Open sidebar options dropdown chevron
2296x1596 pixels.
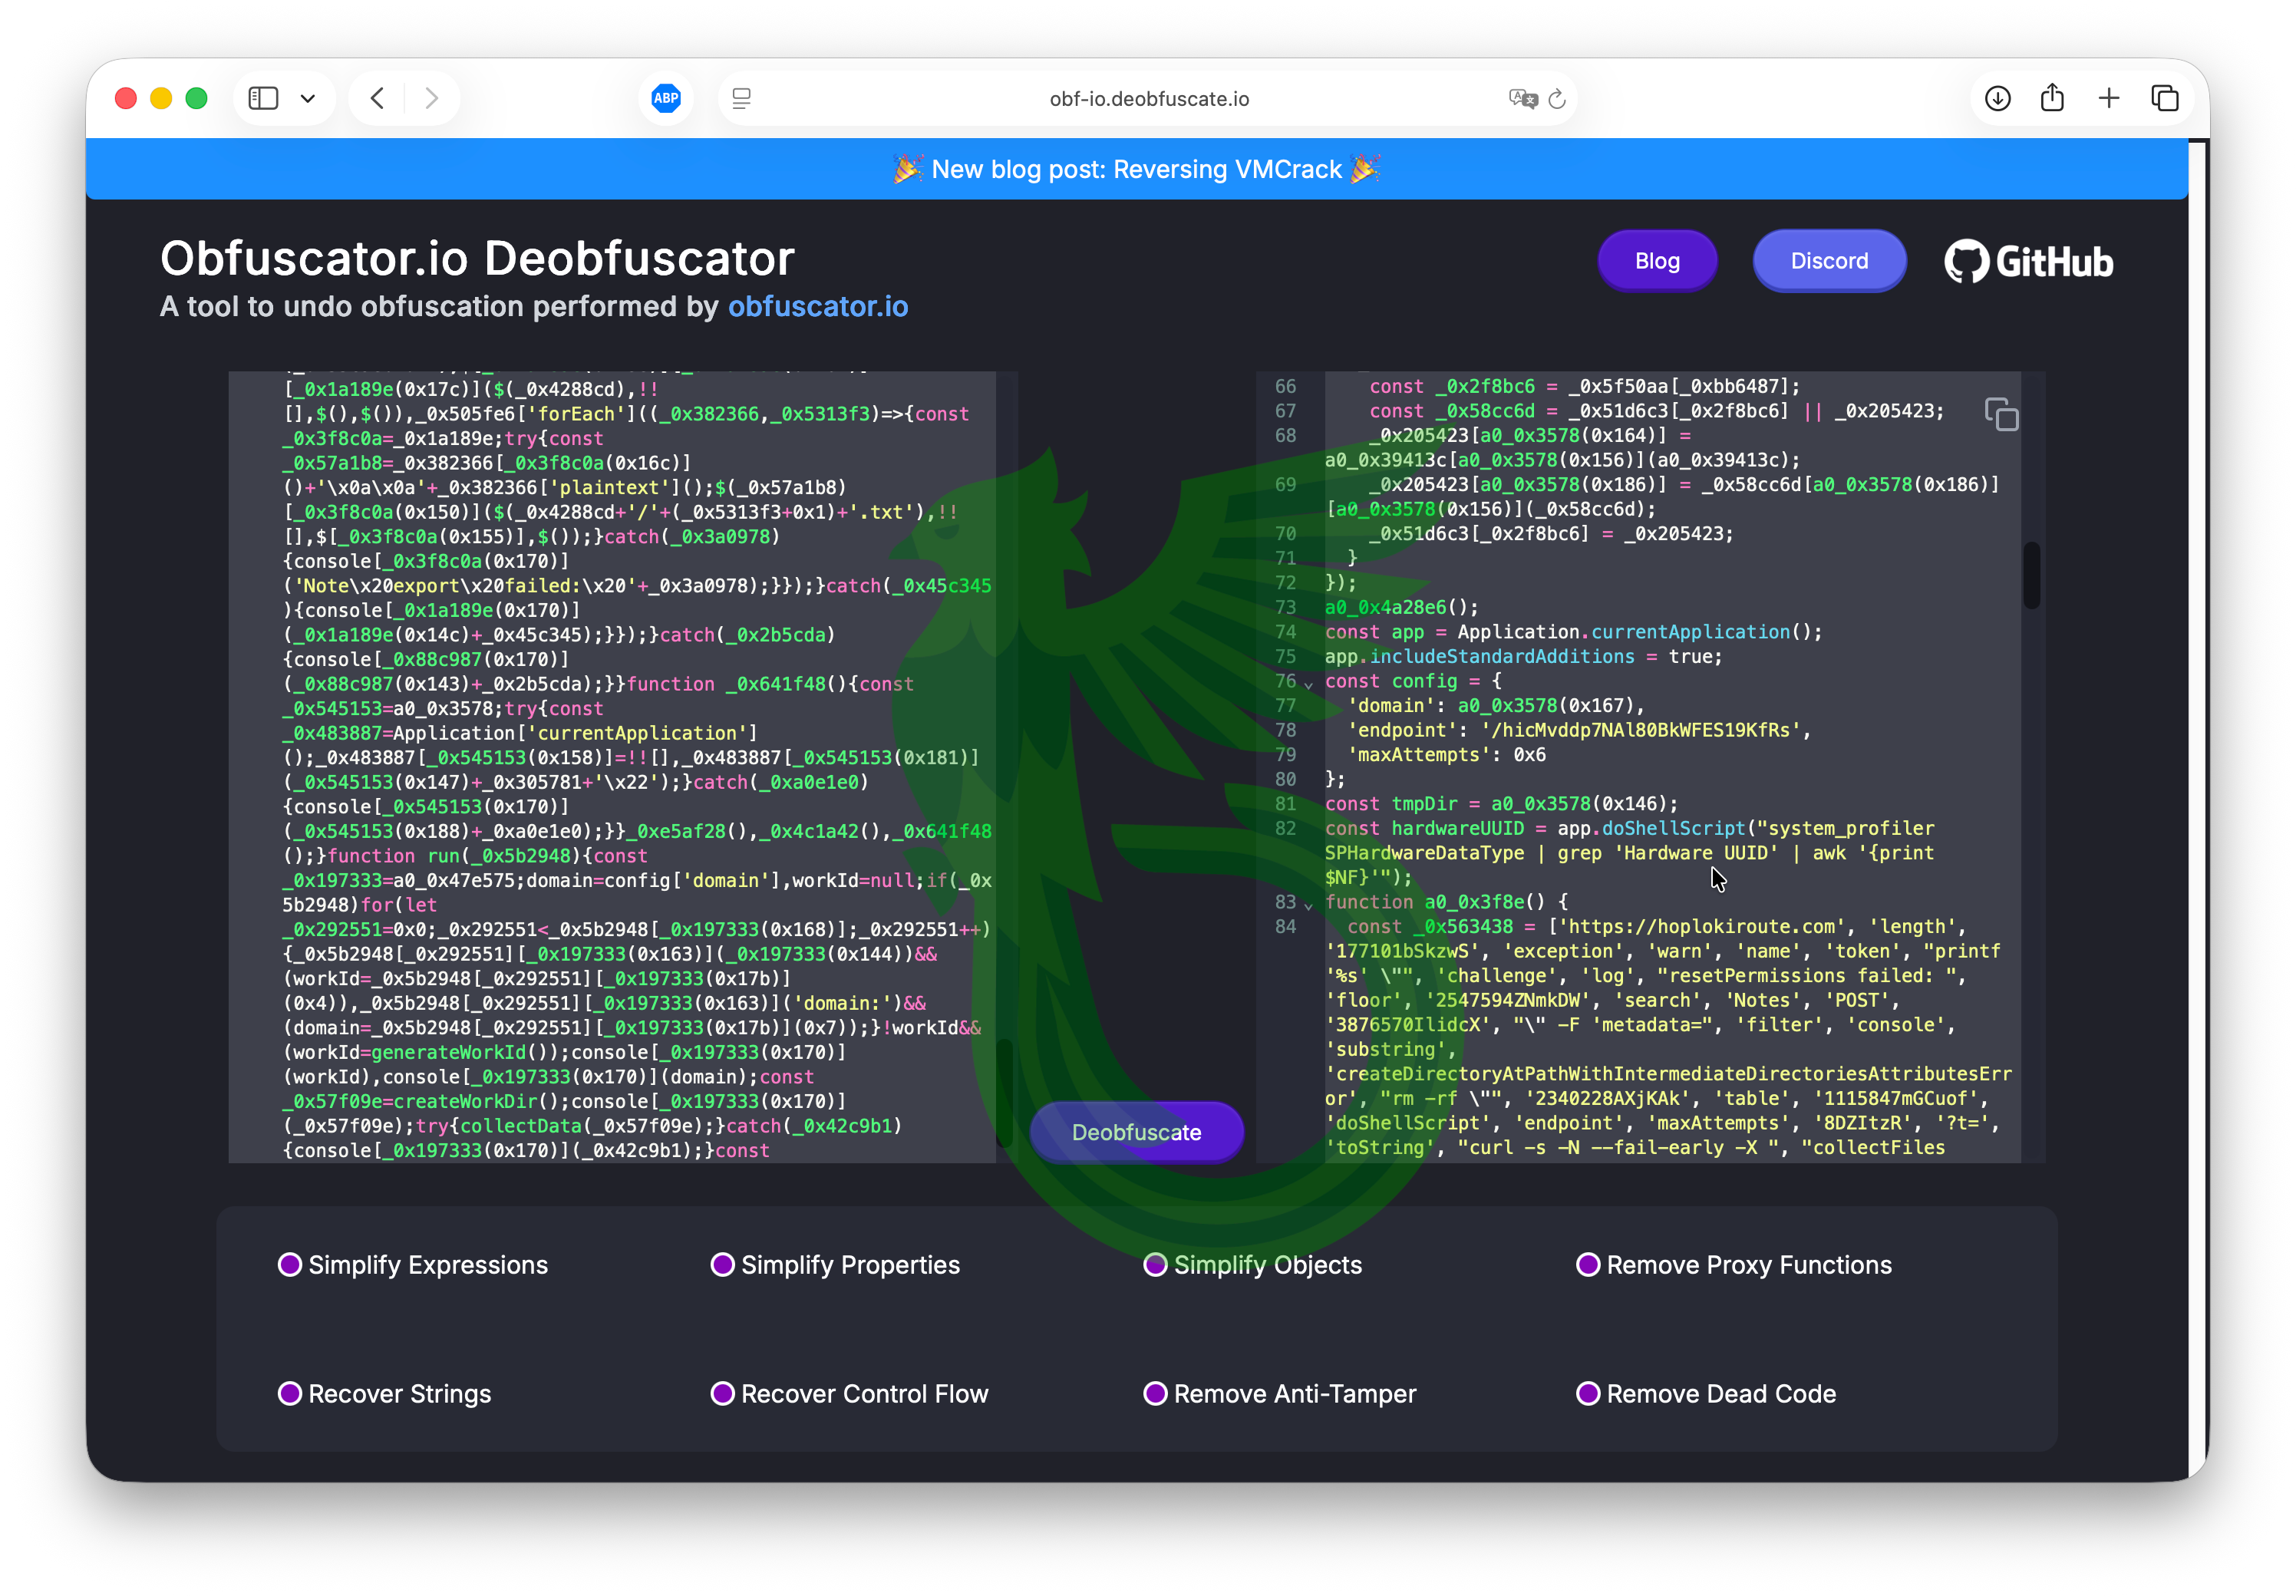pyautogui.click(x=308, y=98)
